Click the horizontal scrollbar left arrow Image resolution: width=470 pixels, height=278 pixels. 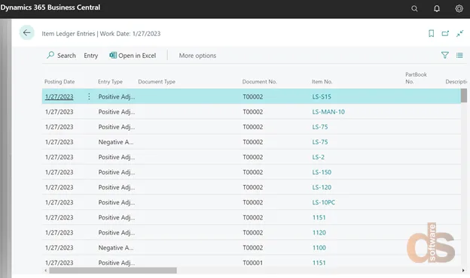point(45,270)
